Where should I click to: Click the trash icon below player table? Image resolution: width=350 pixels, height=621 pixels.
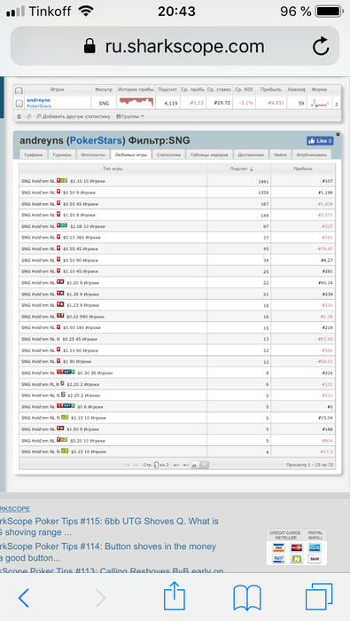[19, 116]
